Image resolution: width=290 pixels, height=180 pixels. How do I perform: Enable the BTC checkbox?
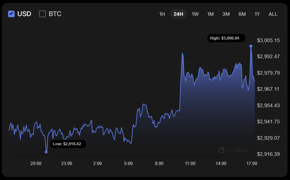pos(42,14)
